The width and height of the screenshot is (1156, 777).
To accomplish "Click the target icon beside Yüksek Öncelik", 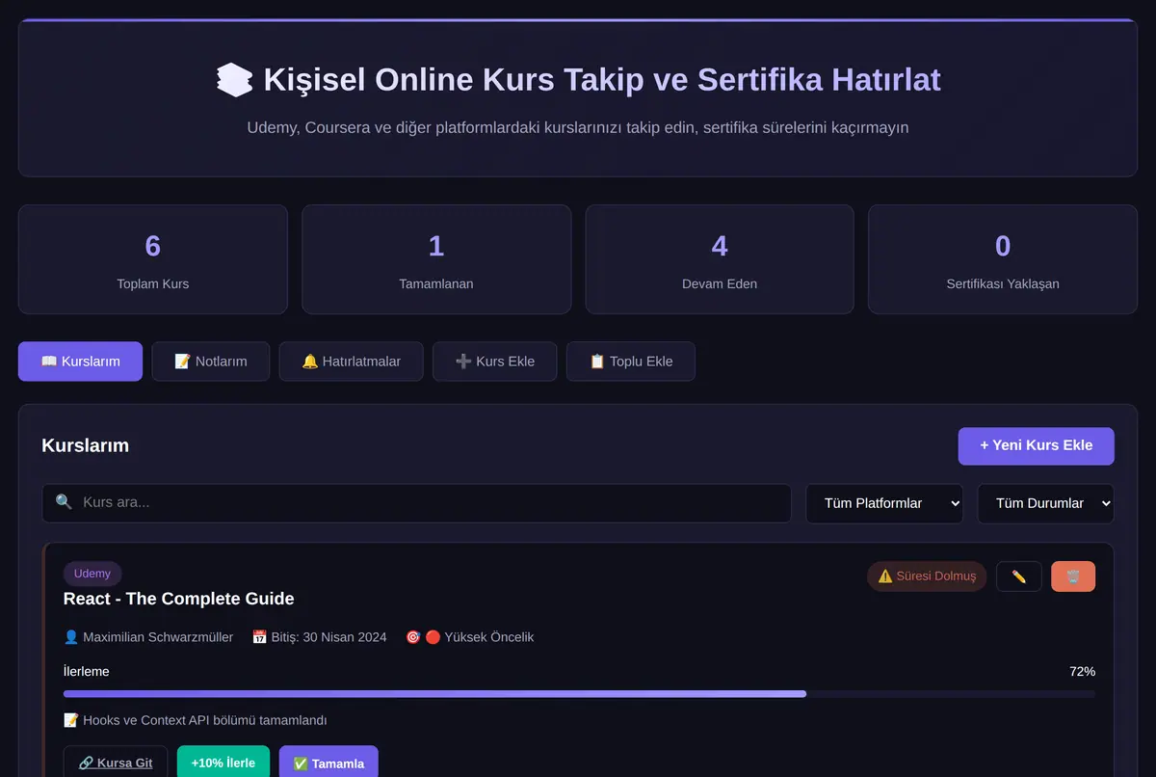I will [413, 637].
